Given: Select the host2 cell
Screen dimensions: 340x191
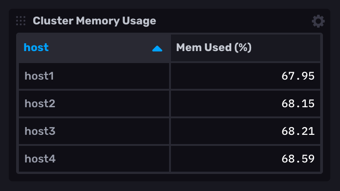Looking at the screenshot, I should (40, 104).
